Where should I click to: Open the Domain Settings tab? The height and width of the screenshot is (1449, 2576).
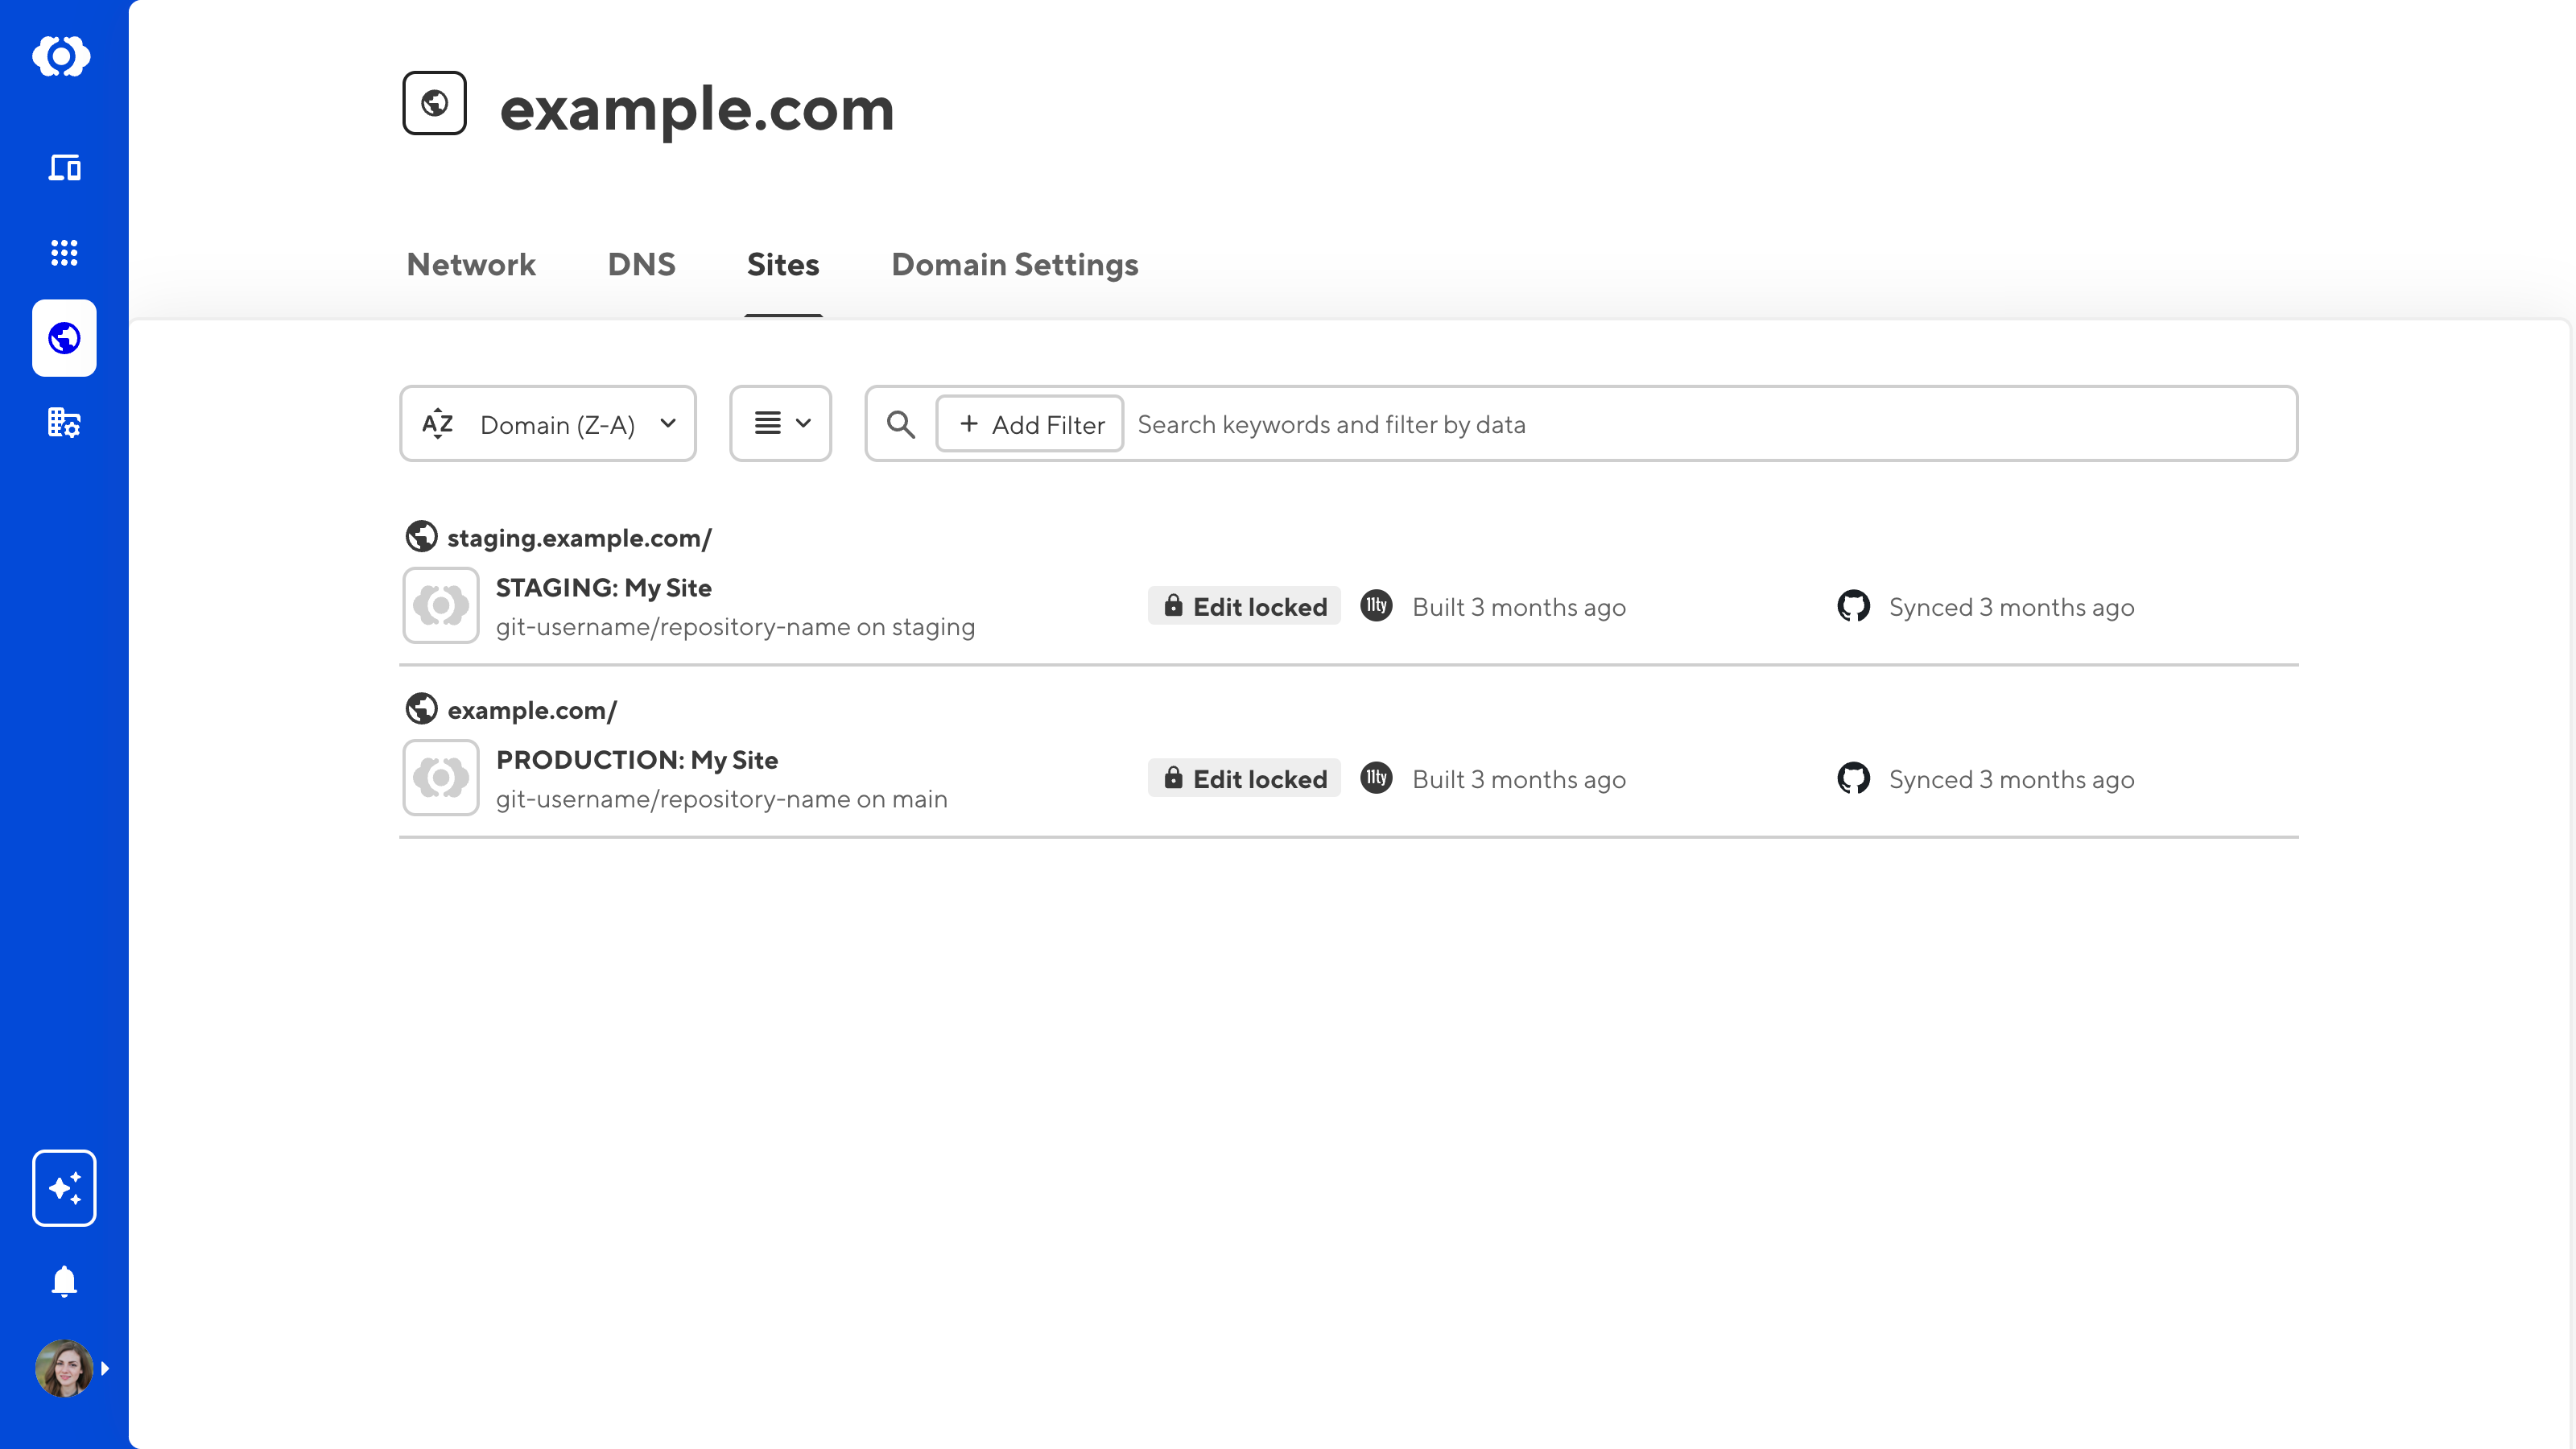point(1014,265)
